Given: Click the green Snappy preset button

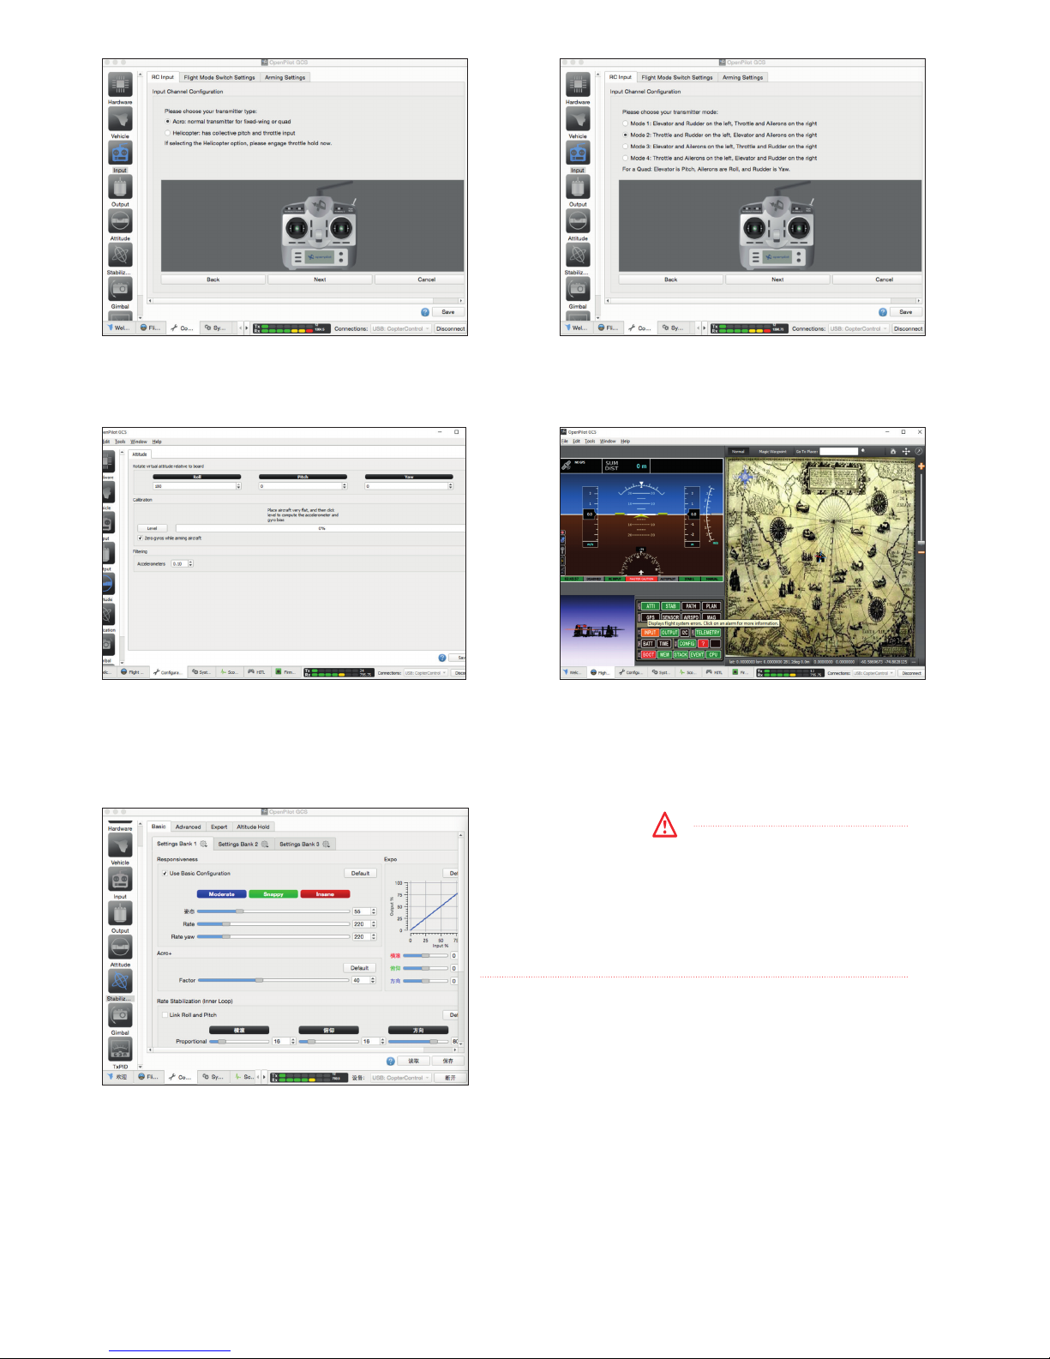Looking at the screenshot, I should pyautogui.click(x=273, y=894).
